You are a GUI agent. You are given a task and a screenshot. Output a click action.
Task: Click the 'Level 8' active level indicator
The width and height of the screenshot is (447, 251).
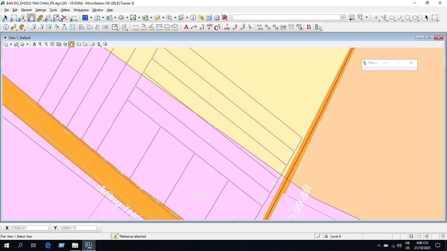[x=336, y=236]
